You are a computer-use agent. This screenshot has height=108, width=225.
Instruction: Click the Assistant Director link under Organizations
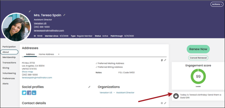click(x=125, y=93)
